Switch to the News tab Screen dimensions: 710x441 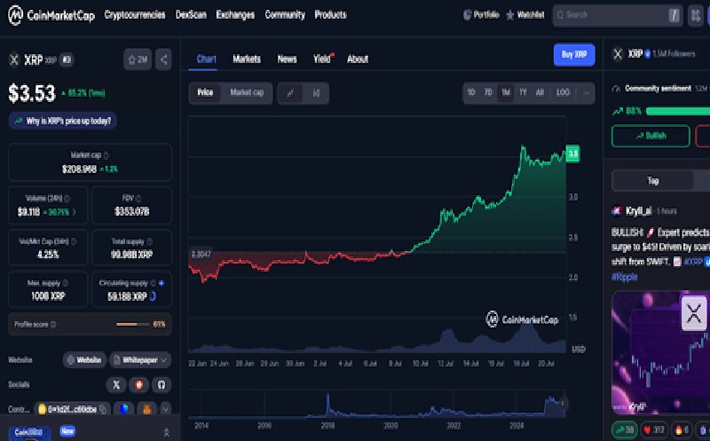click(x=287, y=59)
